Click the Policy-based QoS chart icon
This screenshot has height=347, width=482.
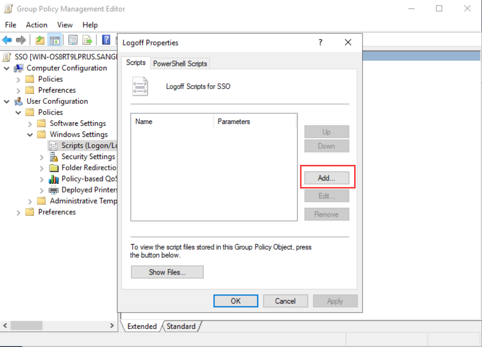coord(54,179)
